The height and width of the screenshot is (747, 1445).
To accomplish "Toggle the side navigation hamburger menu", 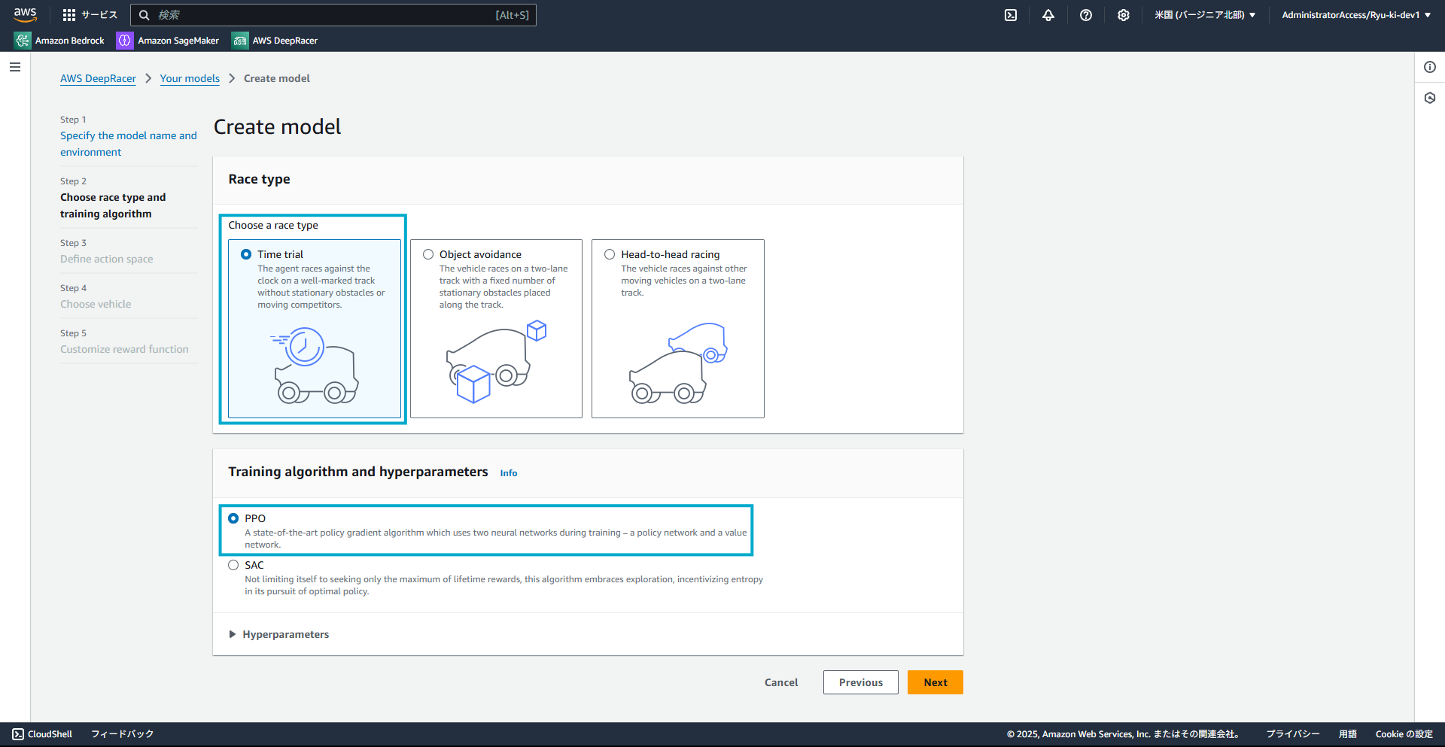I will coord(15,67).
